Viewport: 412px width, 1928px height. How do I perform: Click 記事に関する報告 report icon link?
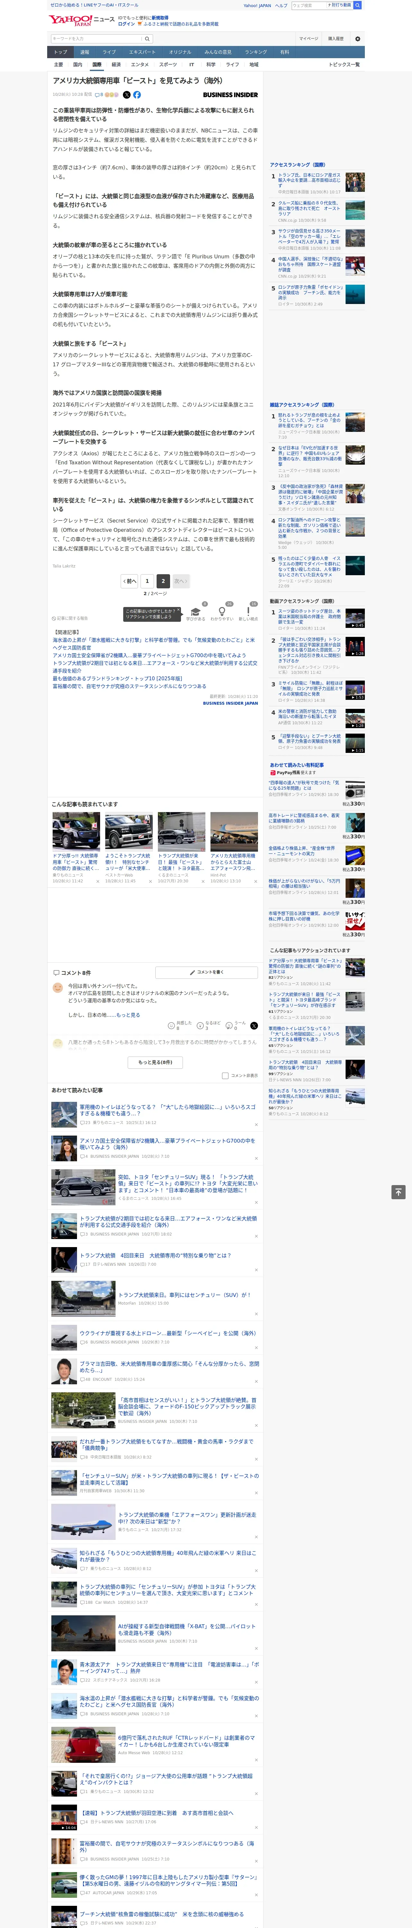70,618
